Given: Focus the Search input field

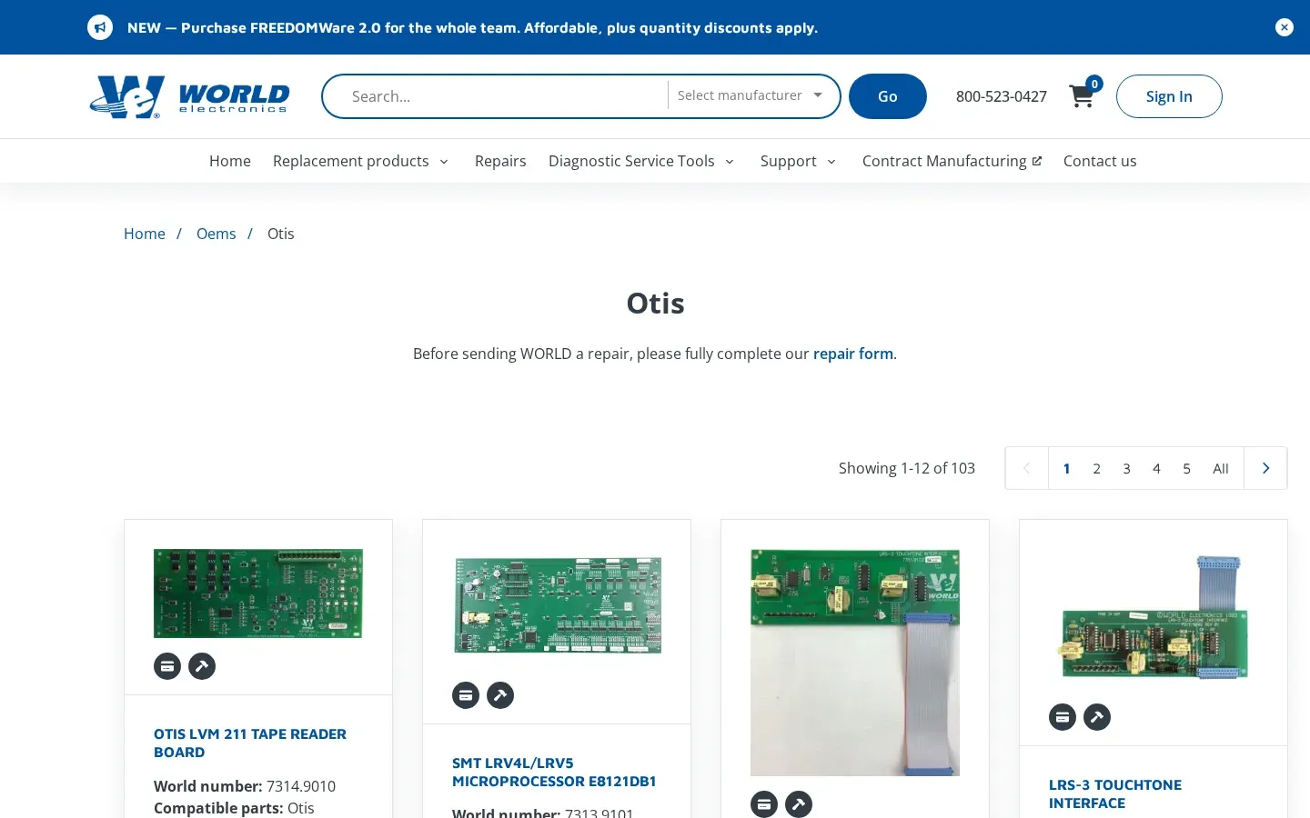Looking at the screenshot, I should [x=496, y=96].
